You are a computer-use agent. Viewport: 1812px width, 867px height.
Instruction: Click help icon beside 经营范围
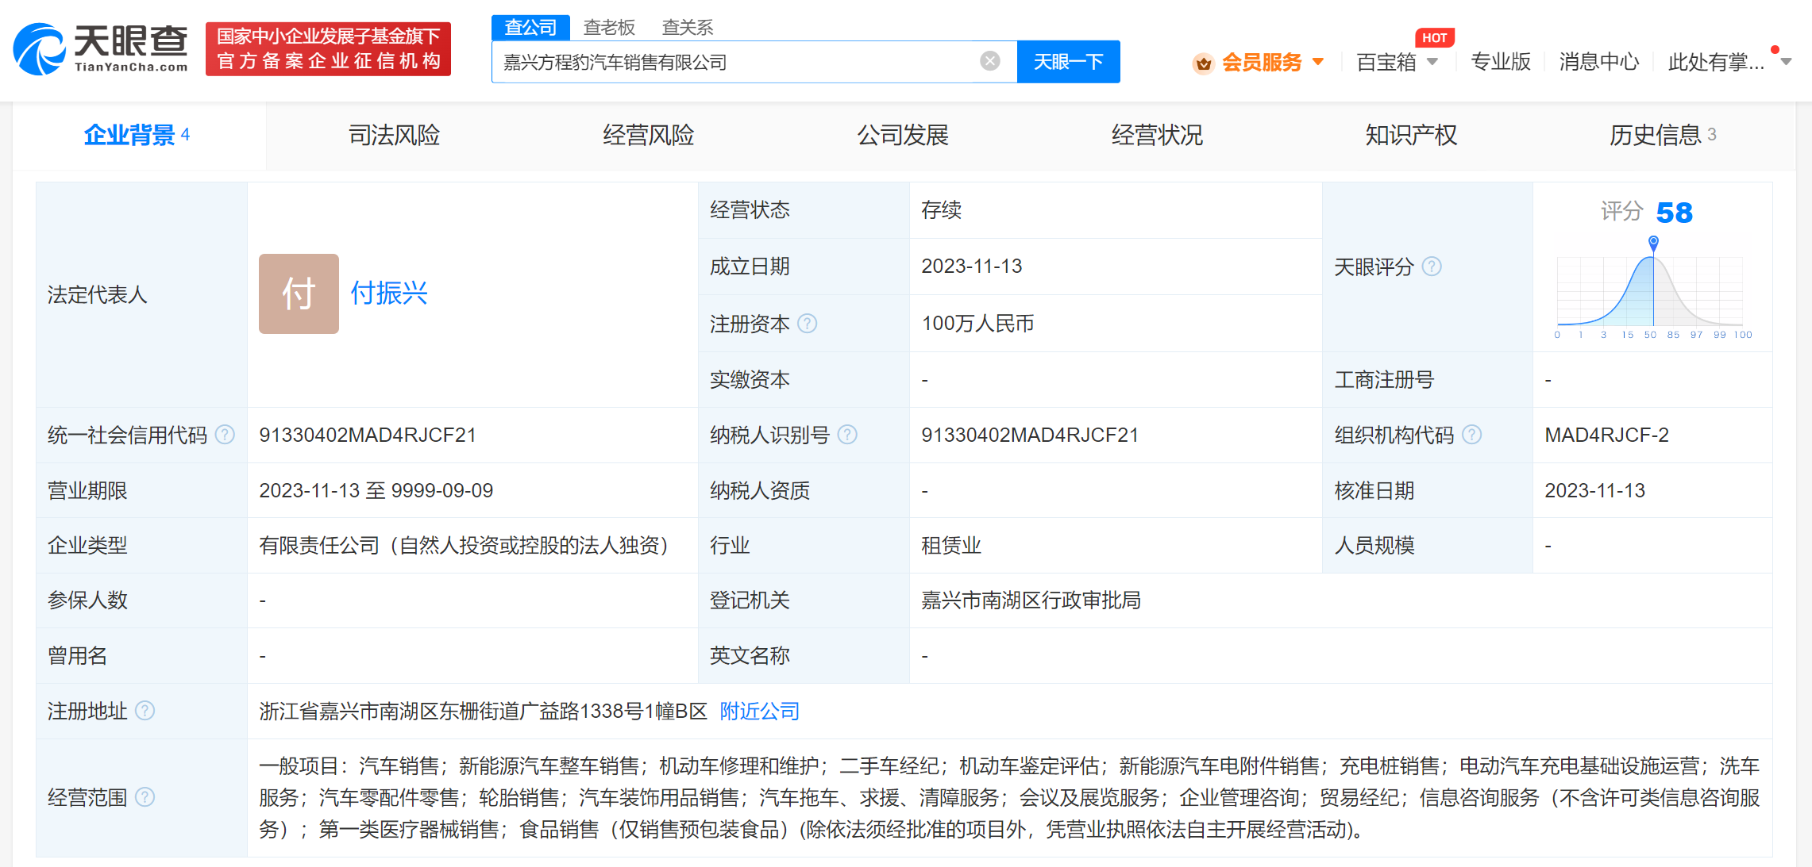click(x=145, y=797)
